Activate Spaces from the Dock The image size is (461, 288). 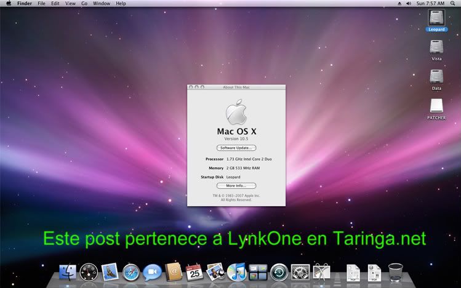pos(258,272)
